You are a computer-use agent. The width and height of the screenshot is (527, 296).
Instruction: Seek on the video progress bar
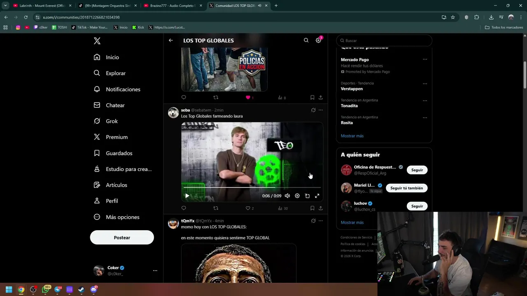[252, 187]
